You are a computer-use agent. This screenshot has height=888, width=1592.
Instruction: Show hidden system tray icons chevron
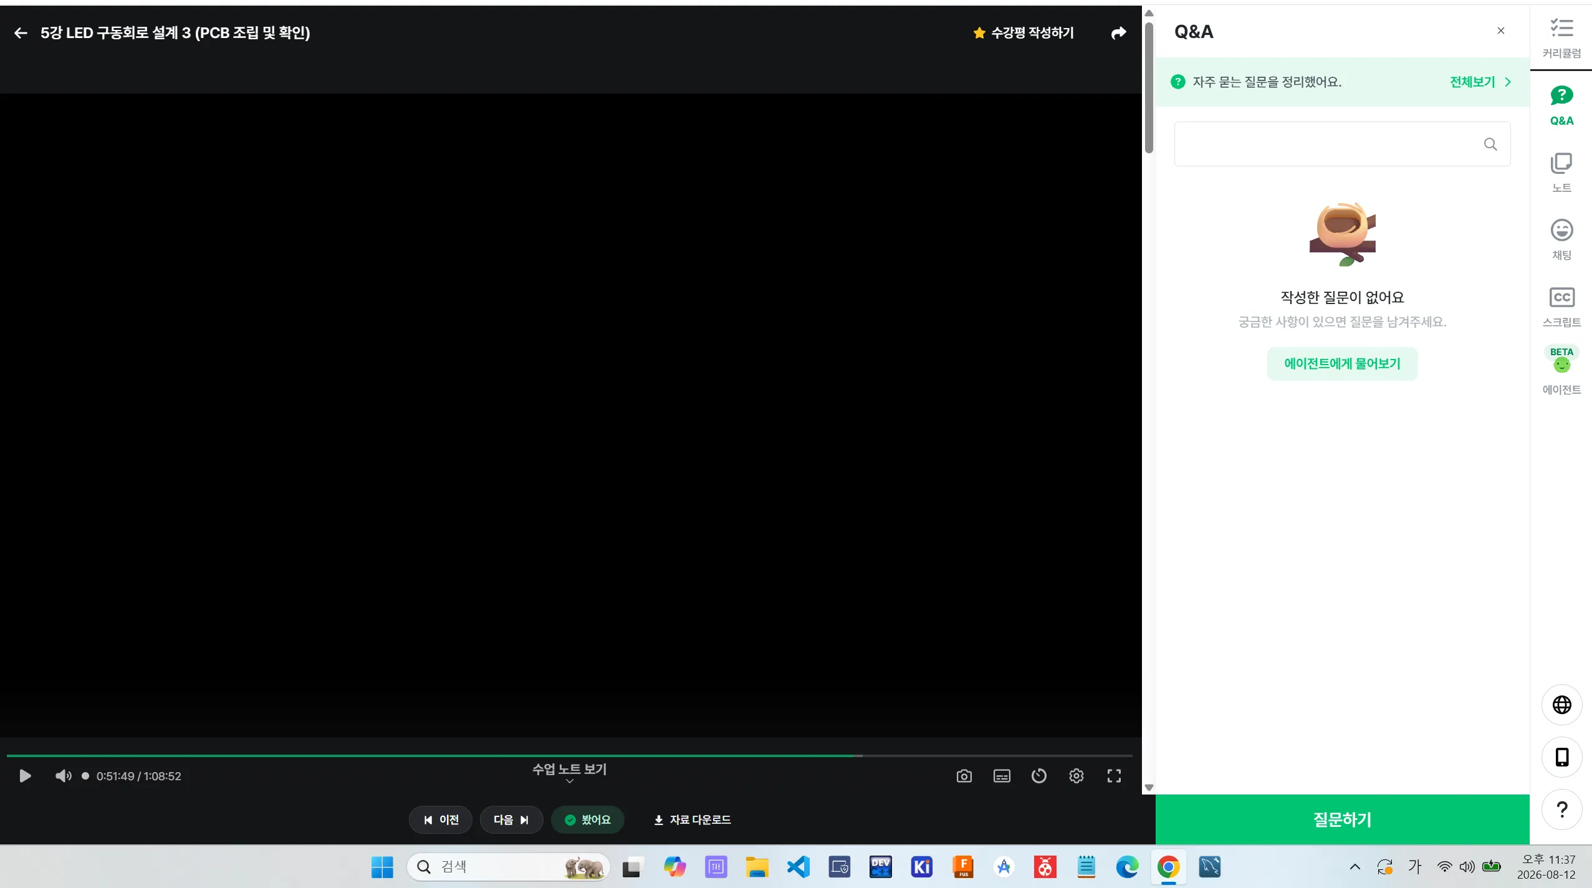[x=1355, y=867]
